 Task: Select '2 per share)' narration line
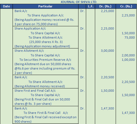pos(23,73)
